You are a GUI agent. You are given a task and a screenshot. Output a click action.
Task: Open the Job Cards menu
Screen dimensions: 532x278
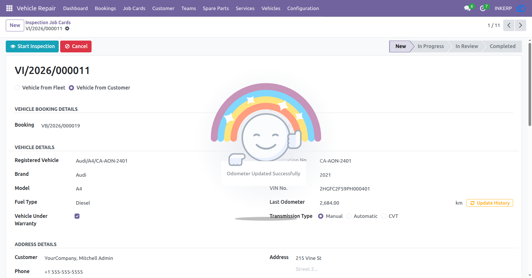tap(134, 8)
